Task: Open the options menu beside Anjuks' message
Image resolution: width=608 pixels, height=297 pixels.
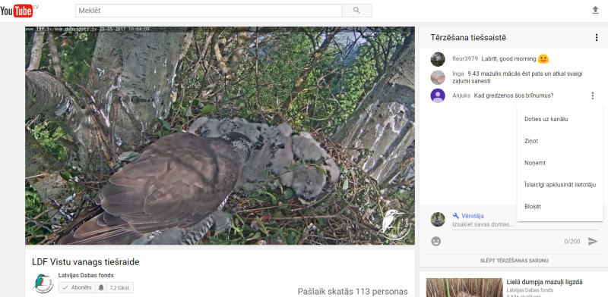Action: (592, 95)
